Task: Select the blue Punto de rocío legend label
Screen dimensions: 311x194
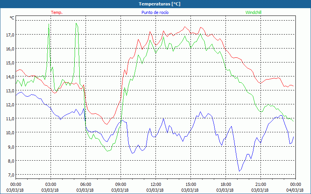Action: click(155, 12)
